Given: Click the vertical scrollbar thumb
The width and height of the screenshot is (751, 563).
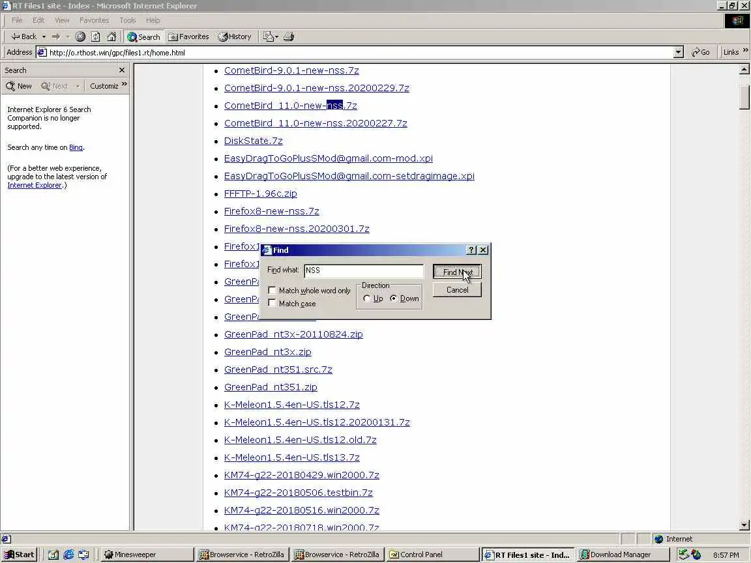Looking at the screenshot, I should 744,97.
